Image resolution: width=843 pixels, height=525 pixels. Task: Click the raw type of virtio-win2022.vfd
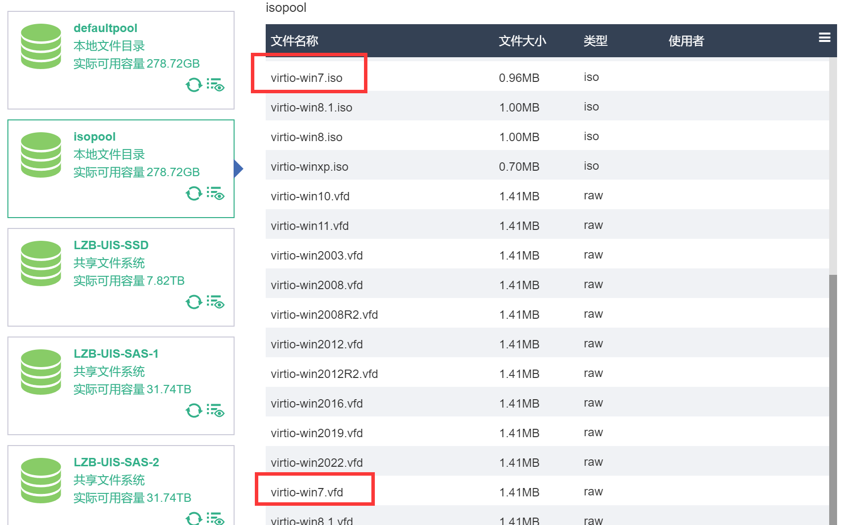(x=593, y=462)
